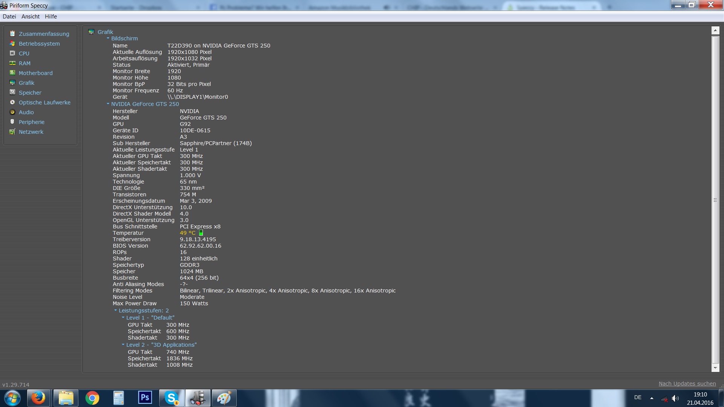This screenshot has width=724, height=407.
Task: Open the Paint taskbar icon
Action: [224, 398]
